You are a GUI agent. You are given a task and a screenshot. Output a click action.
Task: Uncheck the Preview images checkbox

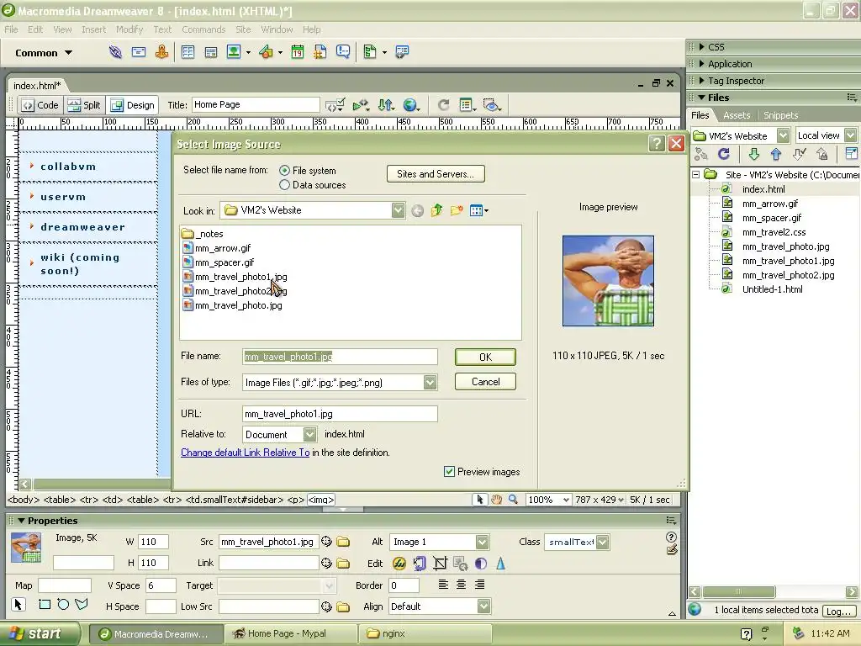click(449, 471)
